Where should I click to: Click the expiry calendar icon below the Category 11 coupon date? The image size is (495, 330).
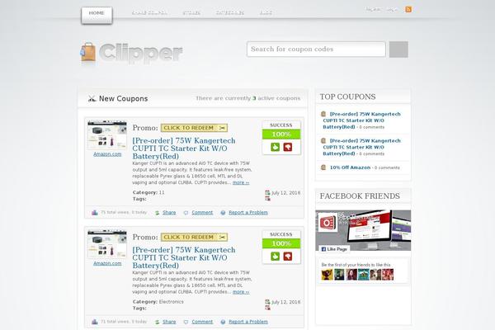tap(267, 198)
